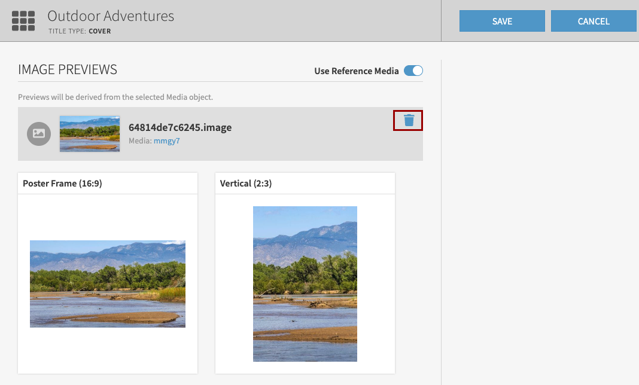Click the Vertical (2:3) header
Viewport: 639px width, 385px height.
tap(246, 184)
